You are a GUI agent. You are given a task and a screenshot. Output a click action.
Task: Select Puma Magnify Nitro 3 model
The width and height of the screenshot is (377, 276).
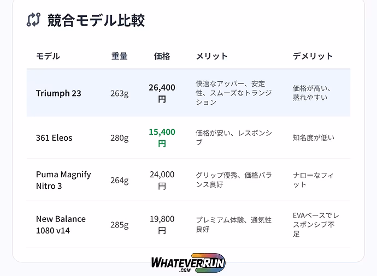tap(63, 180)
